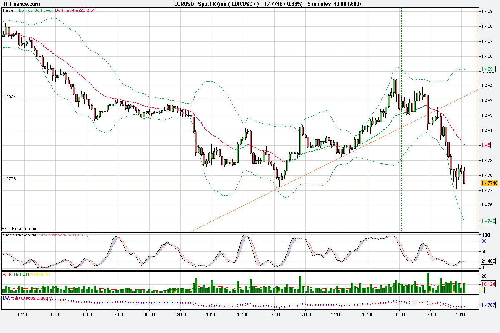
Task: Click the "© IT-Finance.com" copyright text
Action: [x=20, y=229]
